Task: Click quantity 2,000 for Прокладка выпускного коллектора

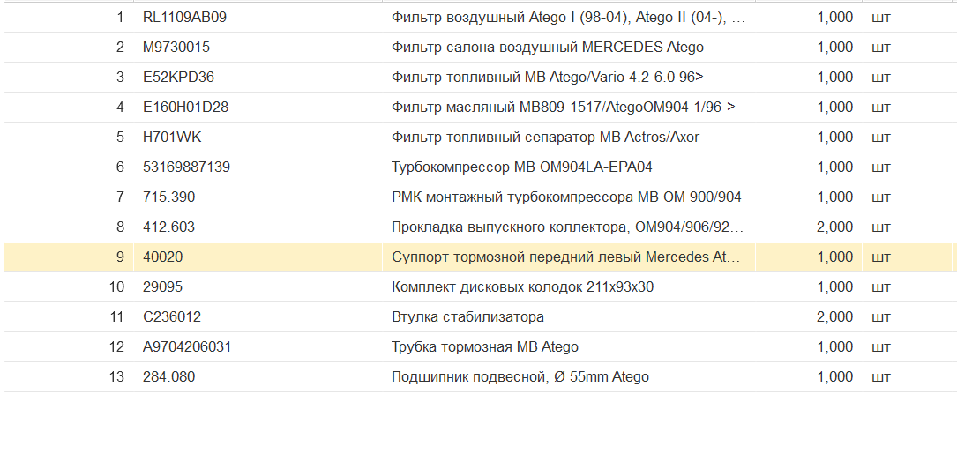Action: [834, 227]
